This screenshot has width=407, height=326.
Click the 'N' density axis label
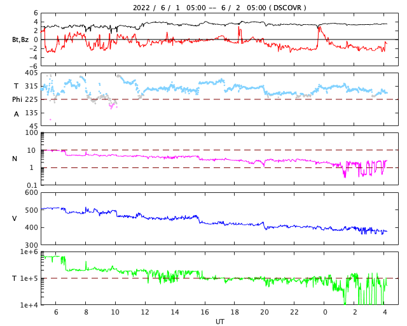[x=15, y=159]
